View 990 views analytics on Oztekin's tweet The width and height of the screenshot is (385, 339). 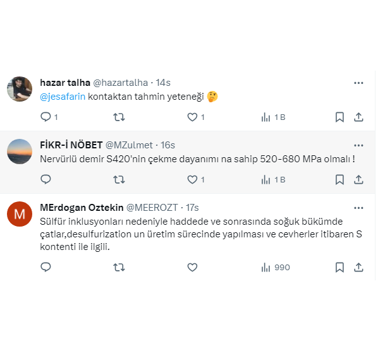pyautogui.click(x=276, y=267)
